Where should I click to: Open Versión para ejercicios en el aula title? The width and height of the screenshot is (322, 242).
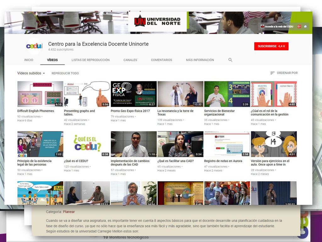270,163
